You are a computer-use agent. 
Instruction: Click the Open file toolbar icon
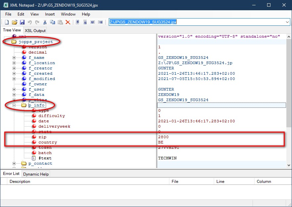(x=14, y=22)
